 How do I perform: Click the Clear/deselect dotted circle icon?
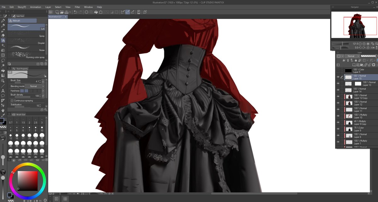(87, 12)
